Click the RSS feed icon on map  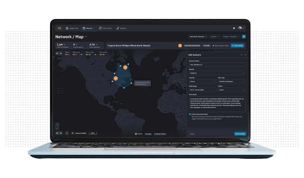tap(67, 133)
